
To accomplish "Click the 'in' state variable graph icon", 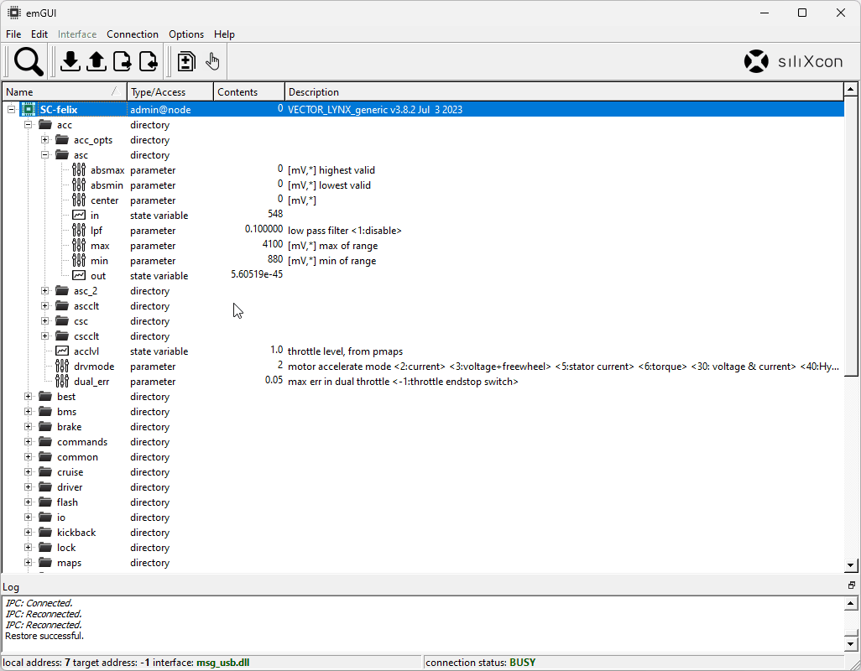I will pyautogui.click(x=79, y=215).
